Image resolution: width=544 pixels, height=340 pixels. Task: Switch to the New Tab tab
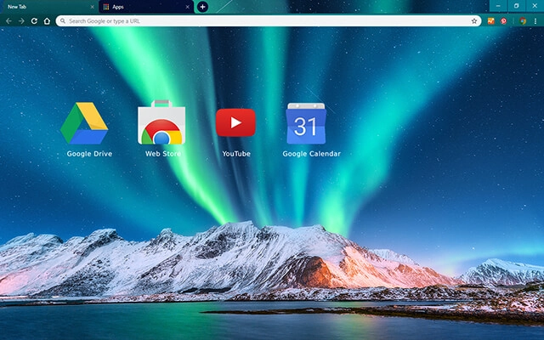(48, 7)
